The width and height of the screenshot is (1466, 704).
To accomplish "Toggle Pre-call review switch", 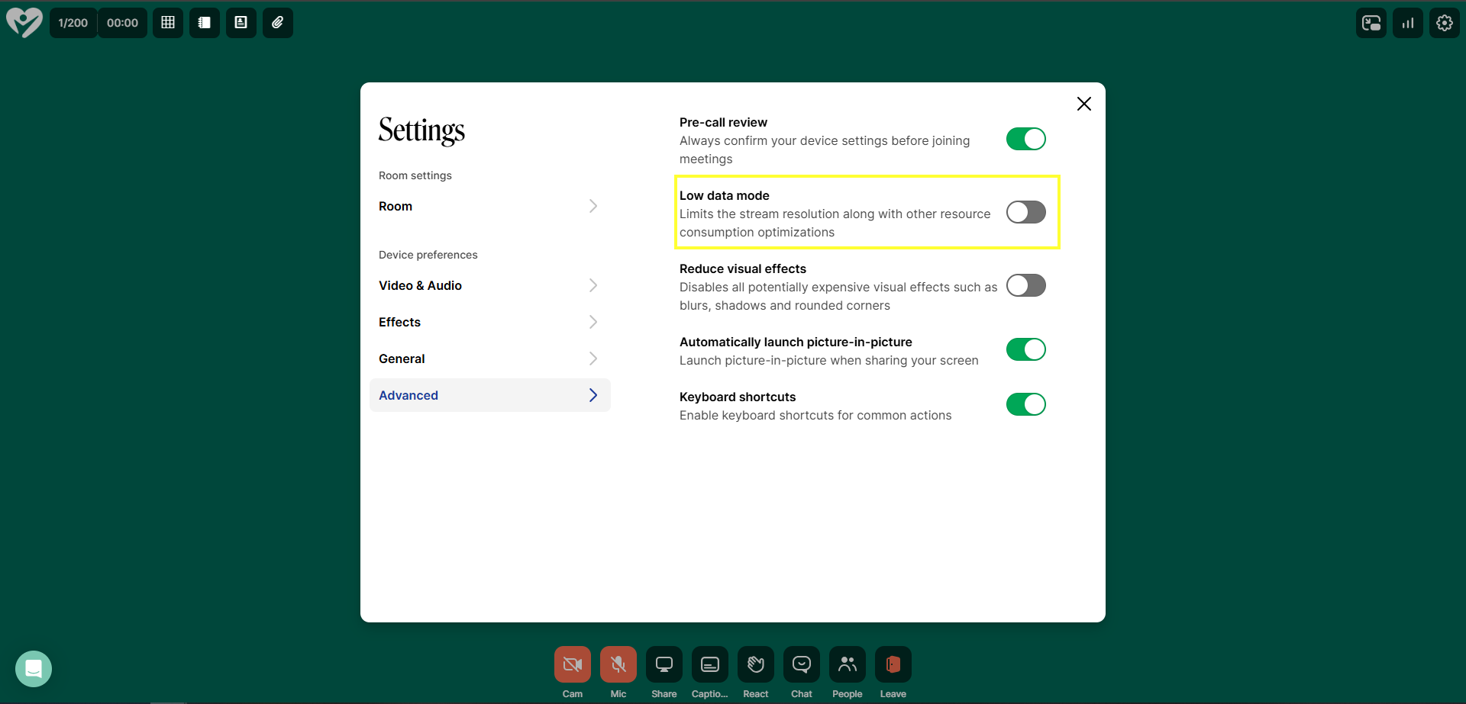I will pyautogui.click(x=1026, y=139).
